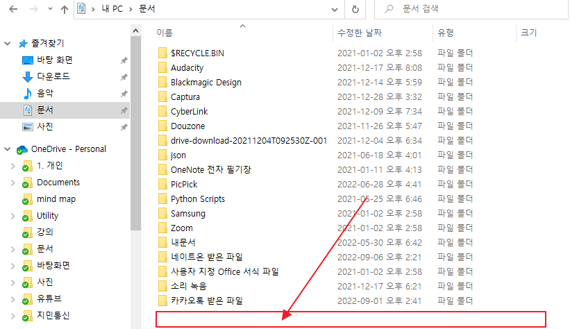Expand the 유튜브 folder
Image resolution: width=570 pixels, height=329 pixels.
pyautogui.click(x=12, y=299)
